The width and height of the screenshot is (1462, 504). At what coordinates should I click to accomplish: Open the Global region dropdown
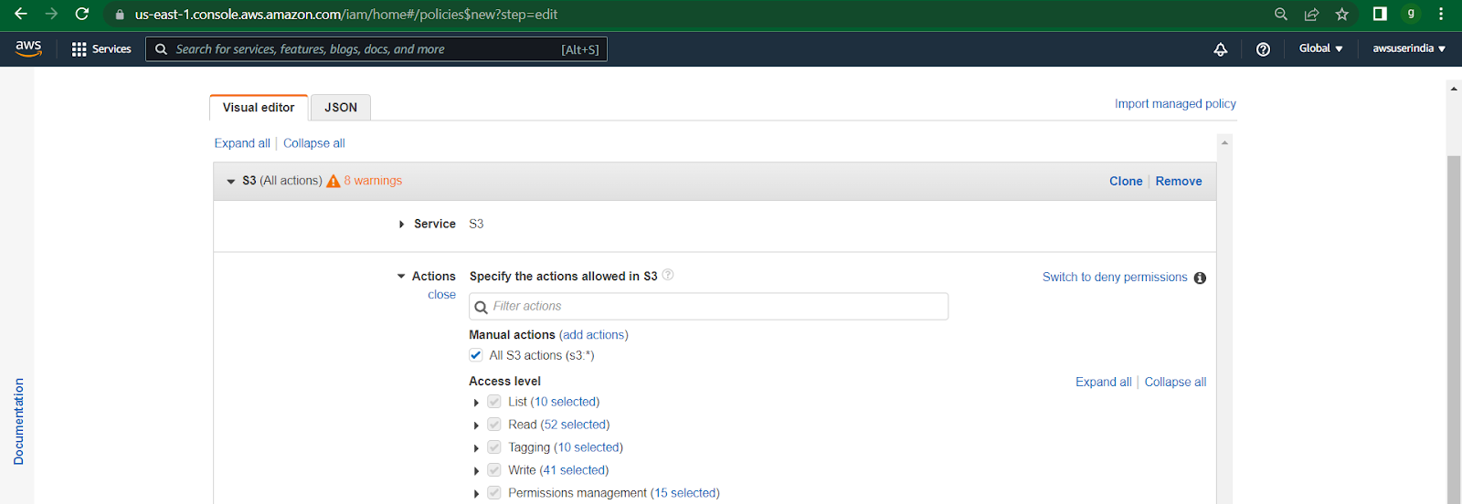tap(1320, 48)
